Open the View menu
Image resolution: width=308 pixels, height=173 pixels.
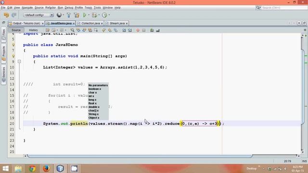click(x=17, y=8)
